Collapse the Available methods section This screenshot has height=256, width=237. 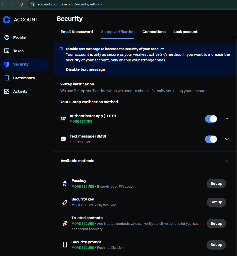(227, 161)
